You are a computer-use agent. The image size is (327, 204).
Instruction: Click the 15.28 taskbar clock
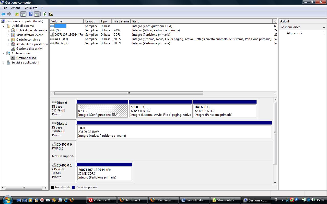pos(320,200)
